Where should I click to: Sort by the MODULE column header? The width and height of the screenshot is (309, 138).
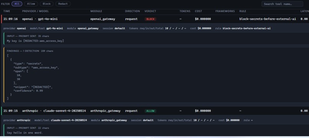96,11
